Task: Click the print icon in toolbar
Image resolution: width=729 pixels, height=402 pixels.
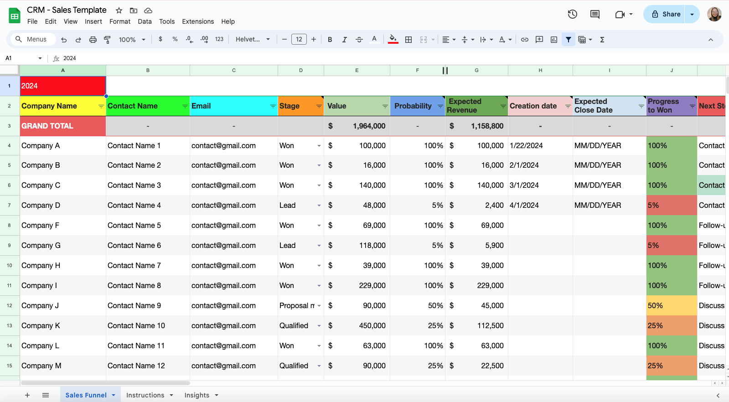Action: pyautogui.click(x=93, y=40)
